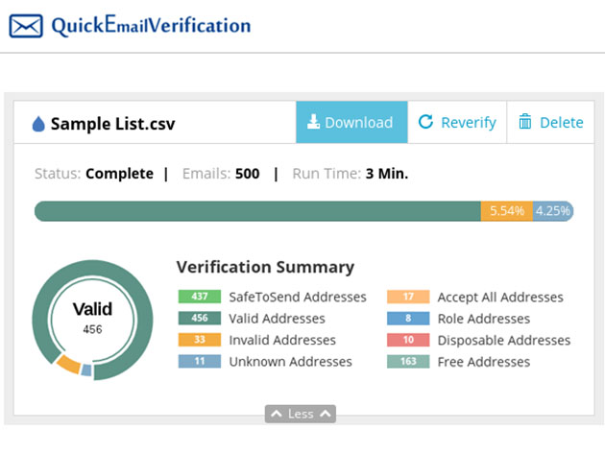The image size is (605, 454).
Task: Click the blue 11 Unknown count badge
Action: (200, 361)
